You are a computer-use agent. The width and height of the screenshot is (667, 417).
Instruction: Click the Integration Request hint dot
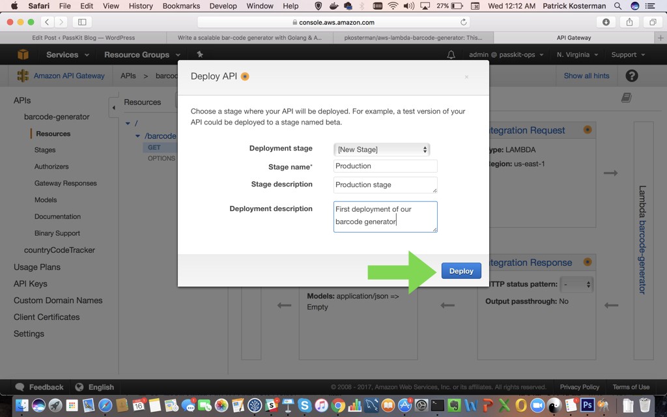[x=588, y=130]
